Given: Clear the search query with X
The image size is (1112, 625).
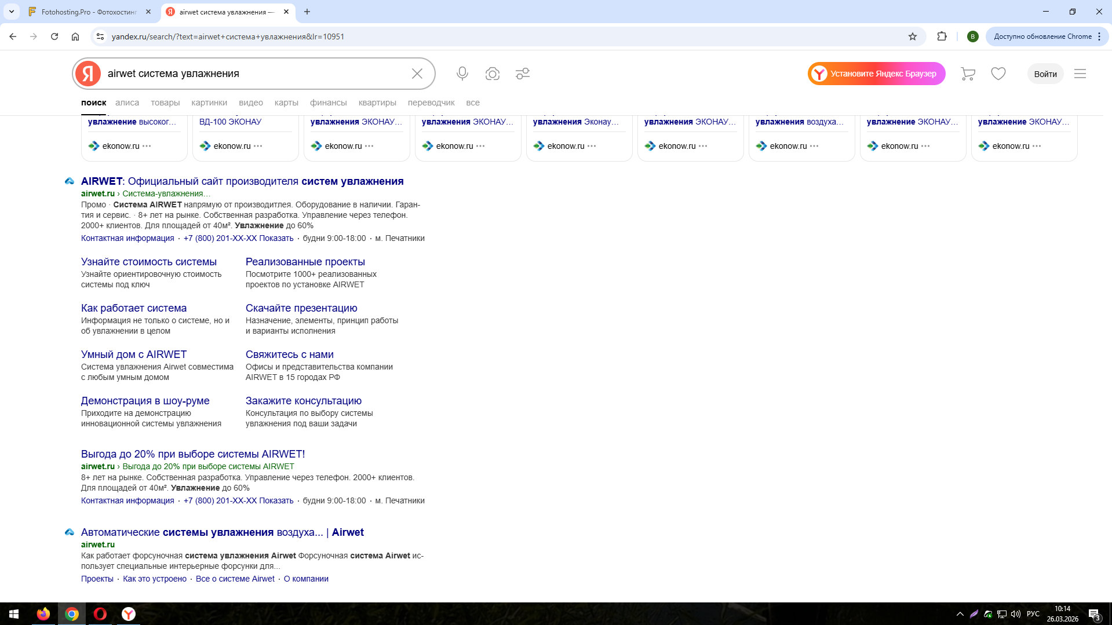Looking at the screenshot, I should click(417, 74).
